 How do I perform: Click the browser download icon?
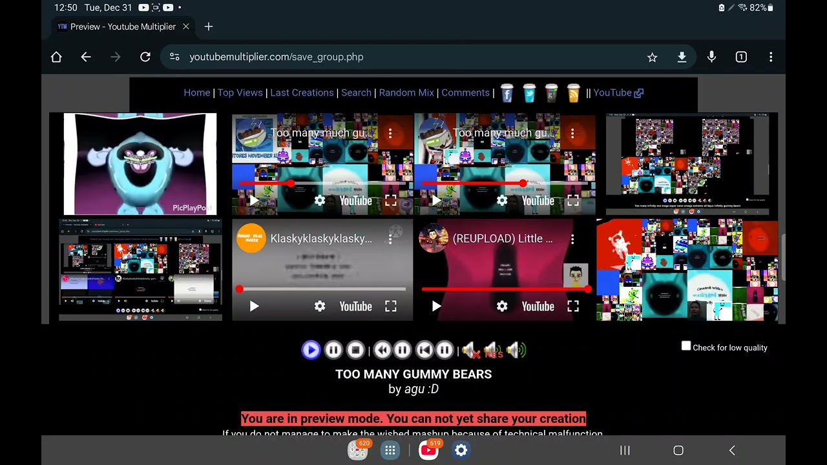click(x=682, y=57)
